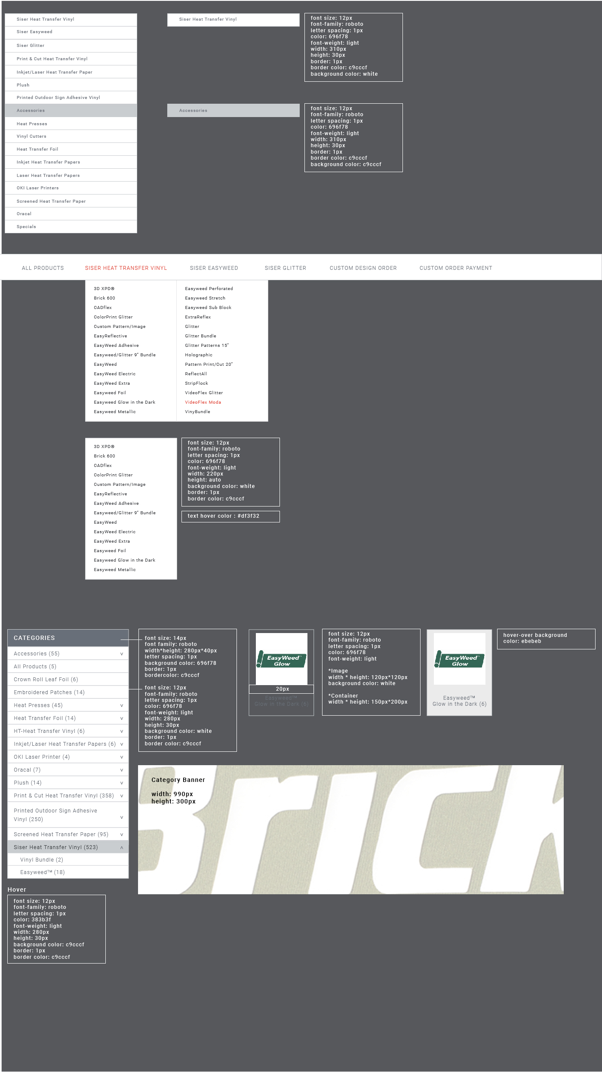The height and width of the screenshot is (1072, 602).
Task: Open SISER EASYWEED in the navigation bar
Action: pos(214,268)
